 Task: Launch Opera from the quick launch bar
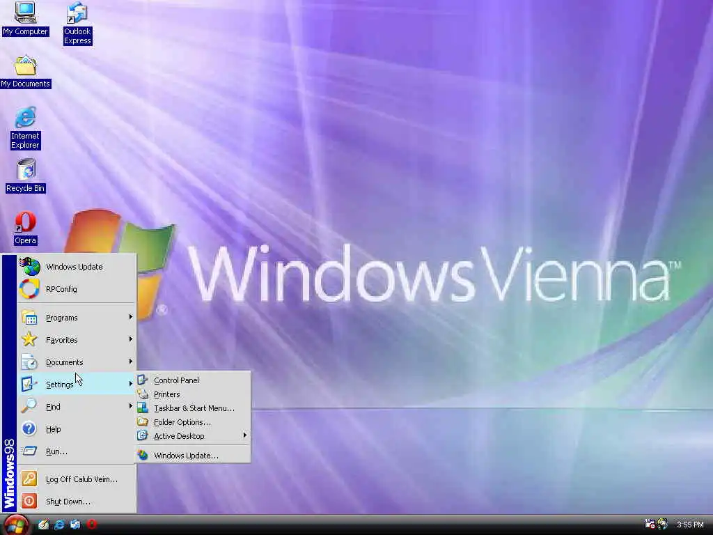tap(91, 525)
